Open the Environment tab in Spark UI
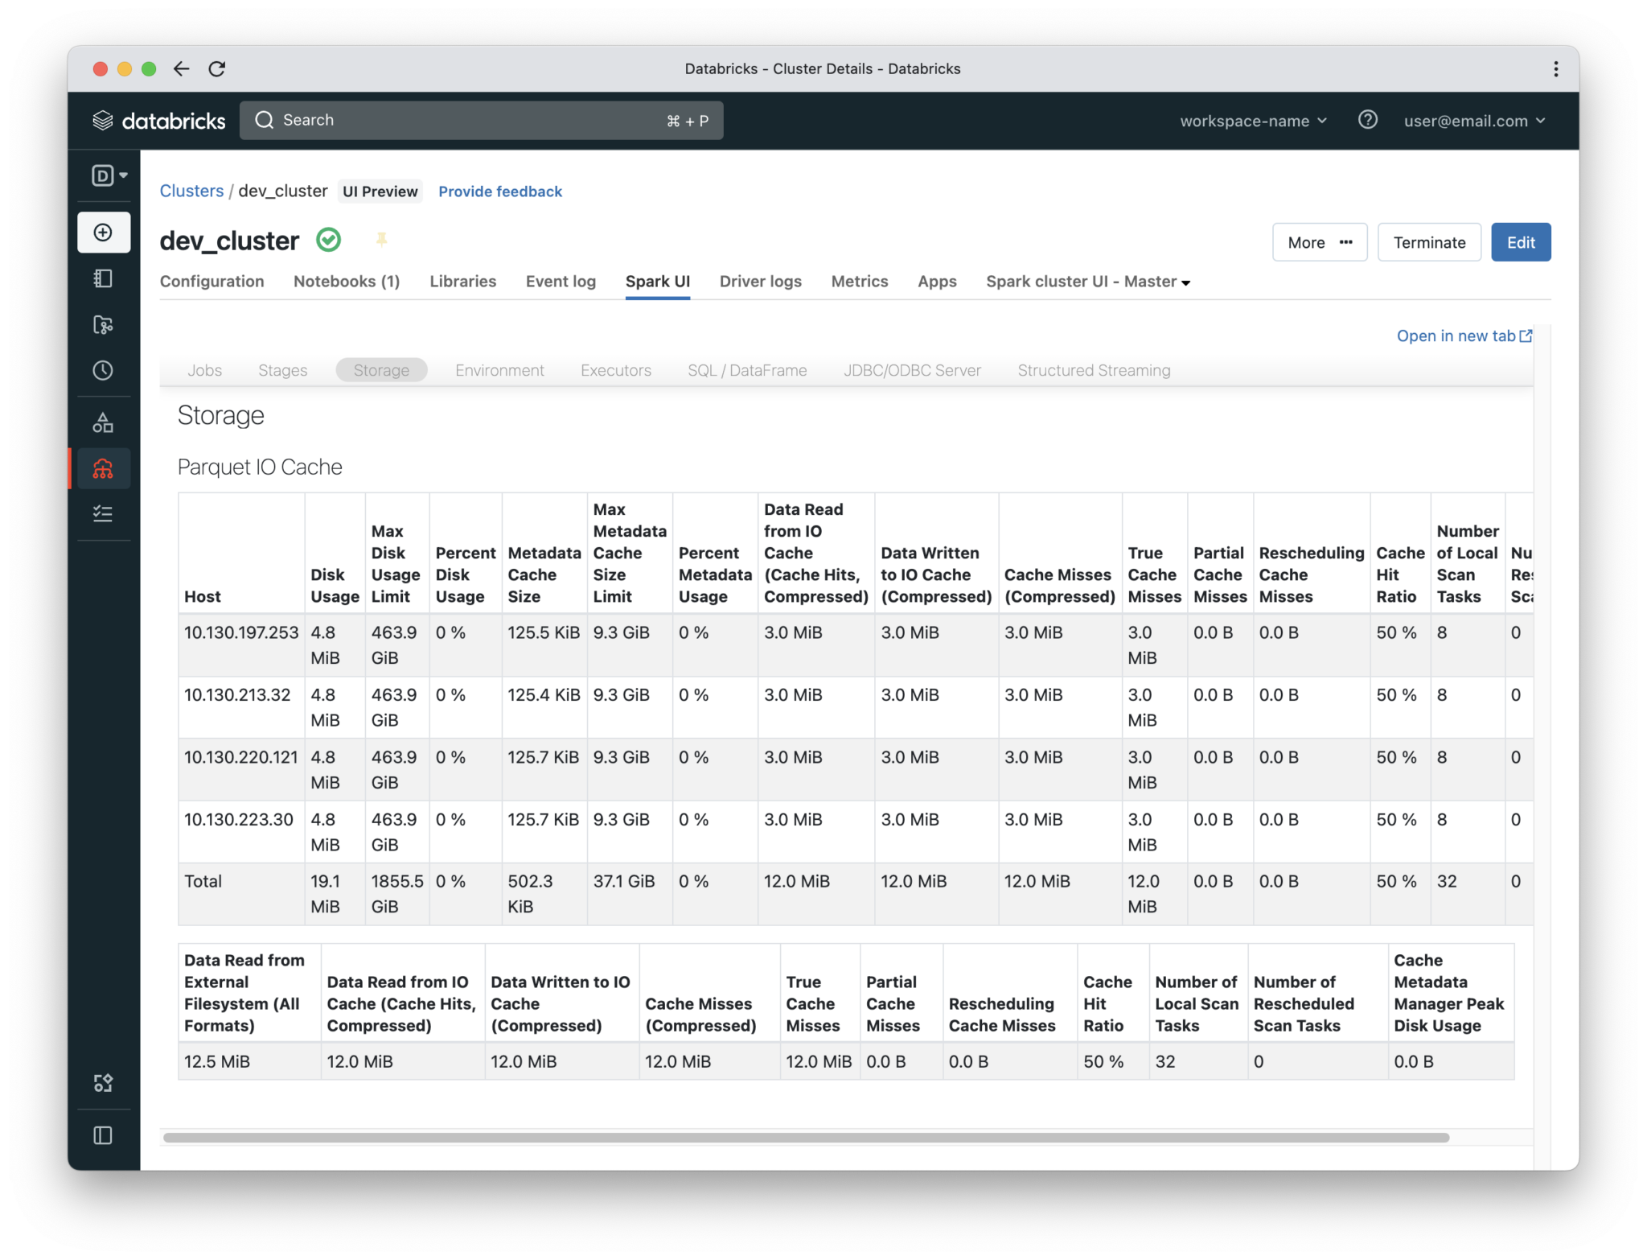Viewport: 1647px width, 1260px height. pos(499,370)
